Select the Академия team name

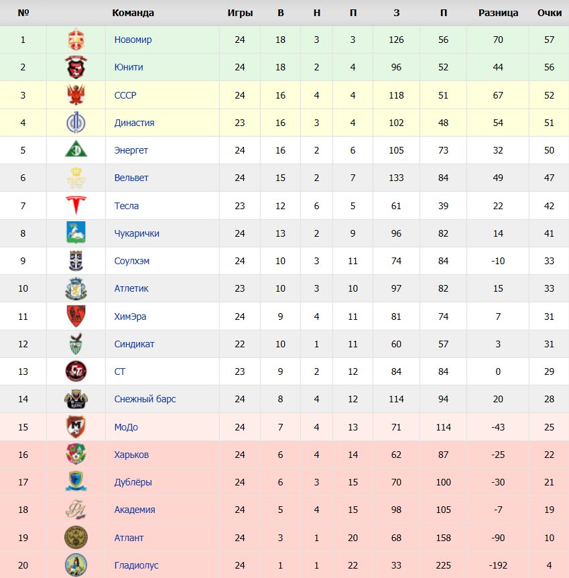[135, 510]
